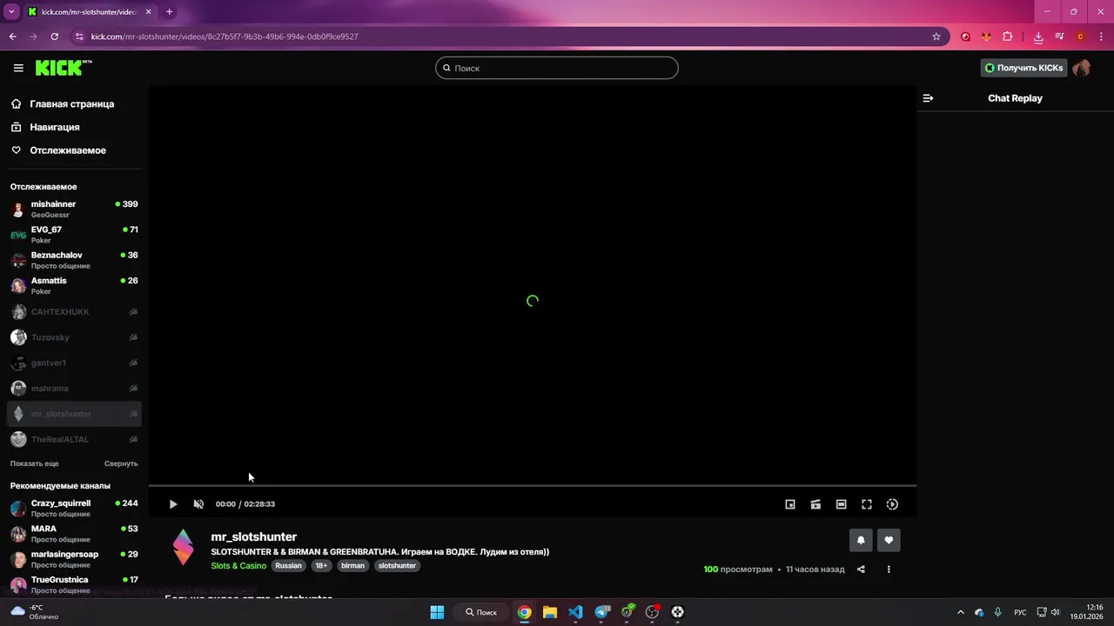Reload the current page
The height and width of the screenshot is (626, 1114).
(x=55, y=37)
